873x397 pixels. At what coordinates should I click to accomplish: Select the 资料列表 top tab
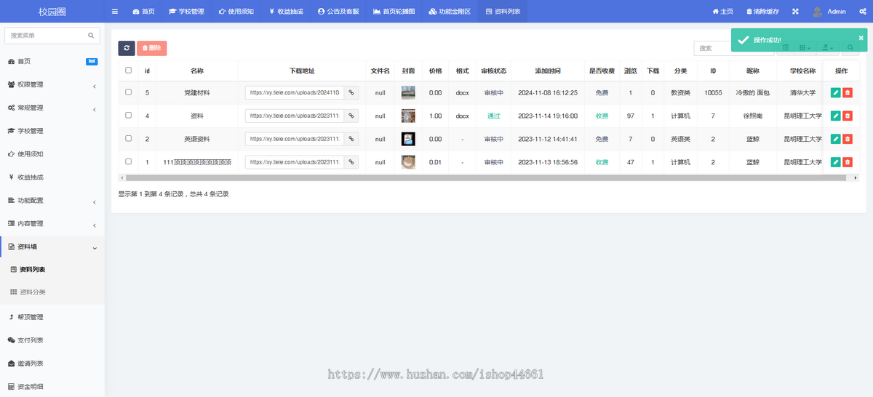[503, 12]
